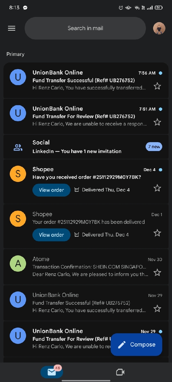Open the hamburger navigation menu

pyautogui.click(x=11, y=28)
